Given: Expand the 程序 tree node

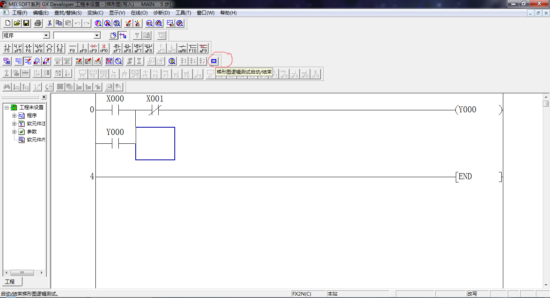Looking at the screenshot, I should coord(14,116).
